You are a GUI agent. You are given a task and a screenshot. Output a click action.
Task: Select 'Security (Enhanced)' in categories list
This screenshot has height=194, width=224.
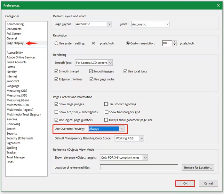tap(20, 138)
